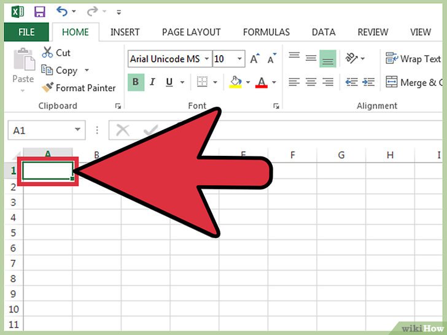Undo the last action
This screenshot has height=335, width=447.
coord(62,12)
